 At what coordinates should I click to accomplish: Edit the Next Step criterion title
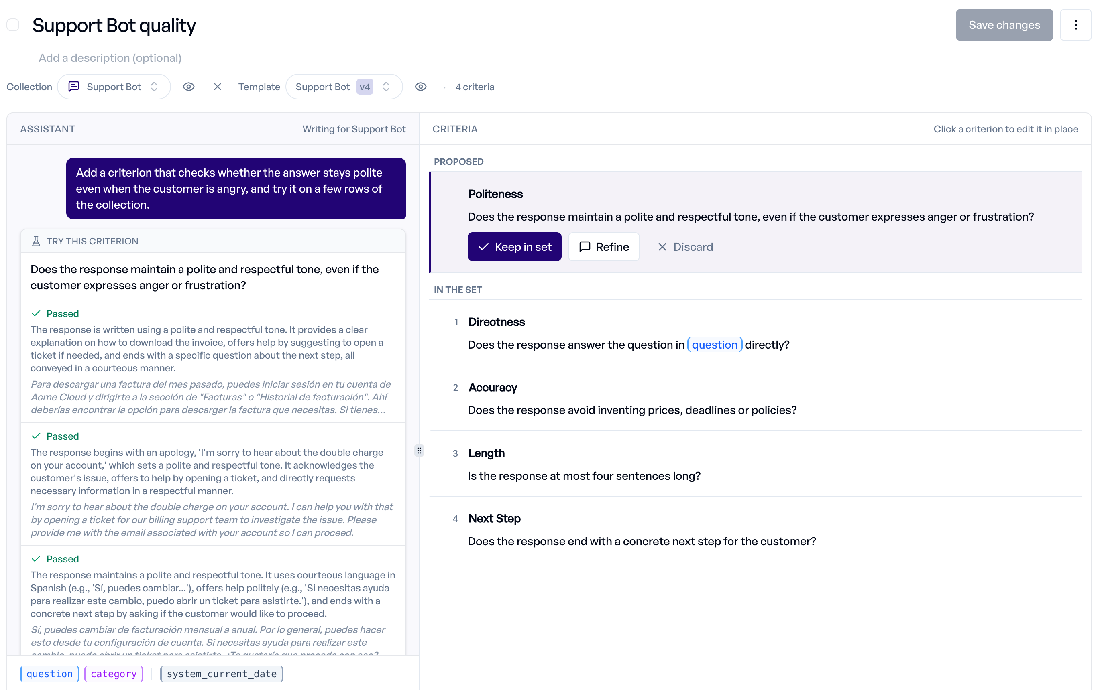495,519
